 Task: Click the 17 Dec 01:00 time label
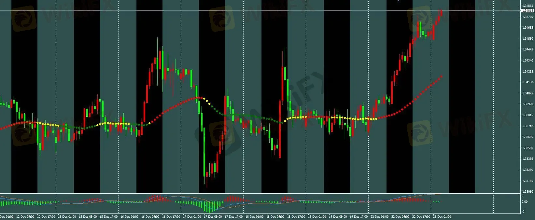click(192, 216)
